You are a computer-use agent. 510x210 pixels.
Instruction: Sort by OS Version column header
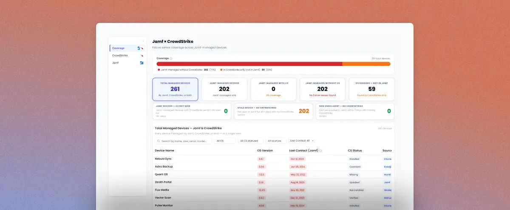point(265,150)
